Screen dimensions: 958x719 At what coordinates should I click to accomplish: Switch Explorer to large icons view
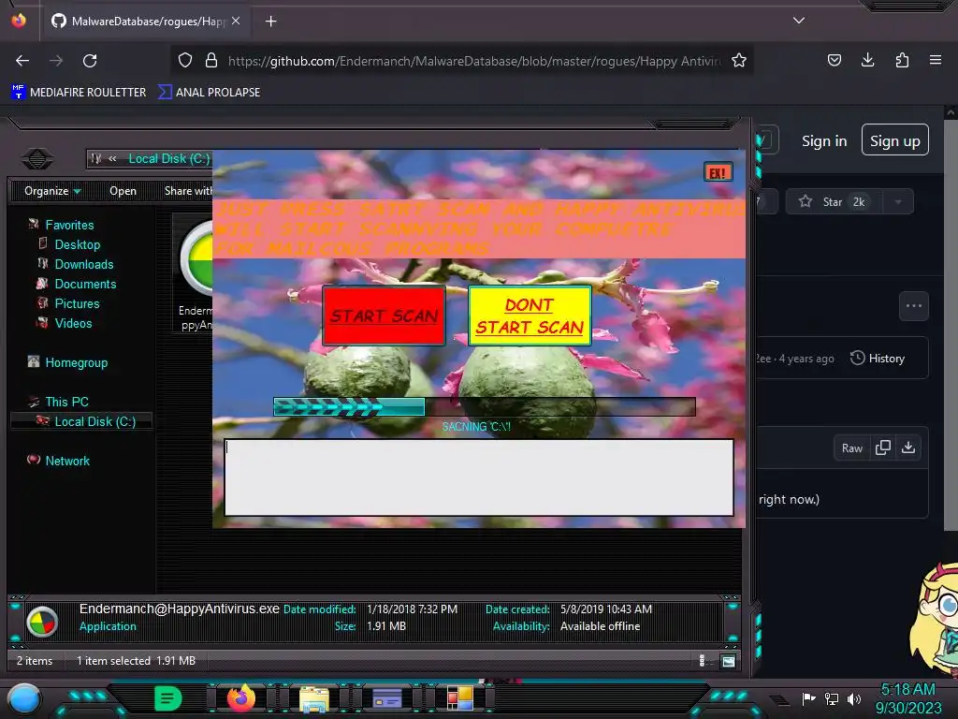point(728,660)
